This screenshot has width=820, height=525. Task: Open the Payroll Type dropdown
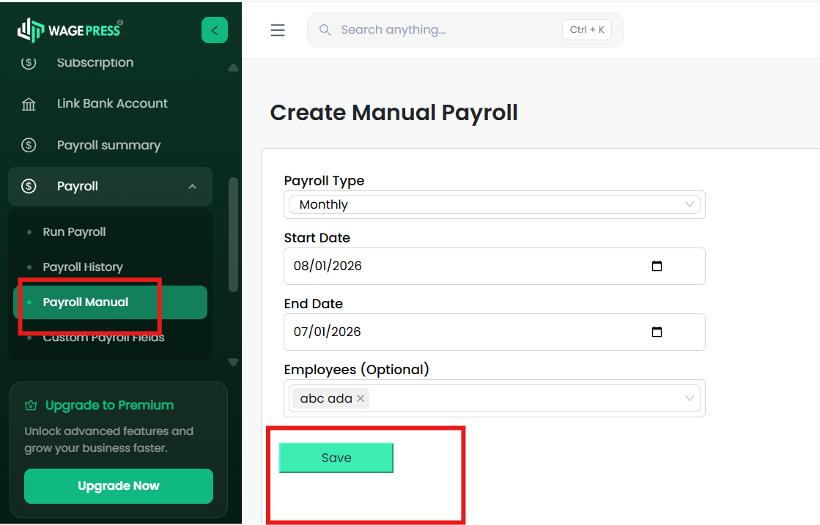click(494, 205)
